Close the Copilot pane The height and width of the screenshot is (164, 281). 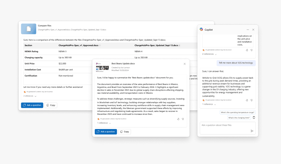tap(253, 30)
